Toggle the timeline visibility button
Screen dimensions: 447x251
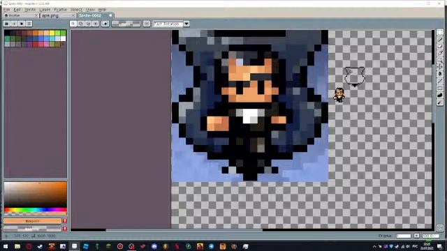click(440, 228)
